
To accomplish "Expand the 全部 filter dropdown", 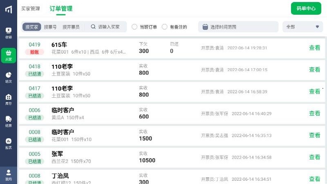I will 302,27.
